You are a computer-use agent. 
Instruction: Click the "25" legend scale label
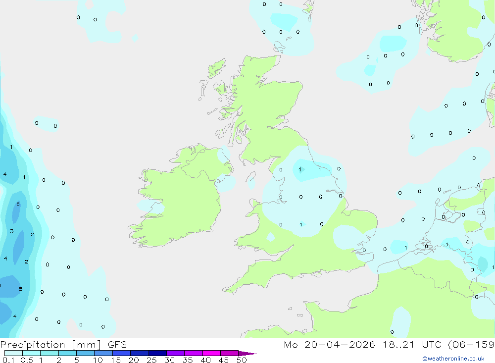[x=152, y=360]
